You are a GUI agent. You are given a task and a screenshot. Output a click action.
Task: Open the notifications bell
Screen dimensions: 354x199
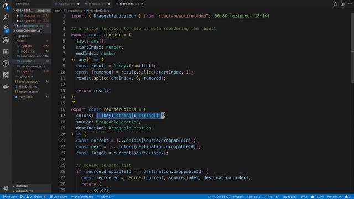pos(348,197)
